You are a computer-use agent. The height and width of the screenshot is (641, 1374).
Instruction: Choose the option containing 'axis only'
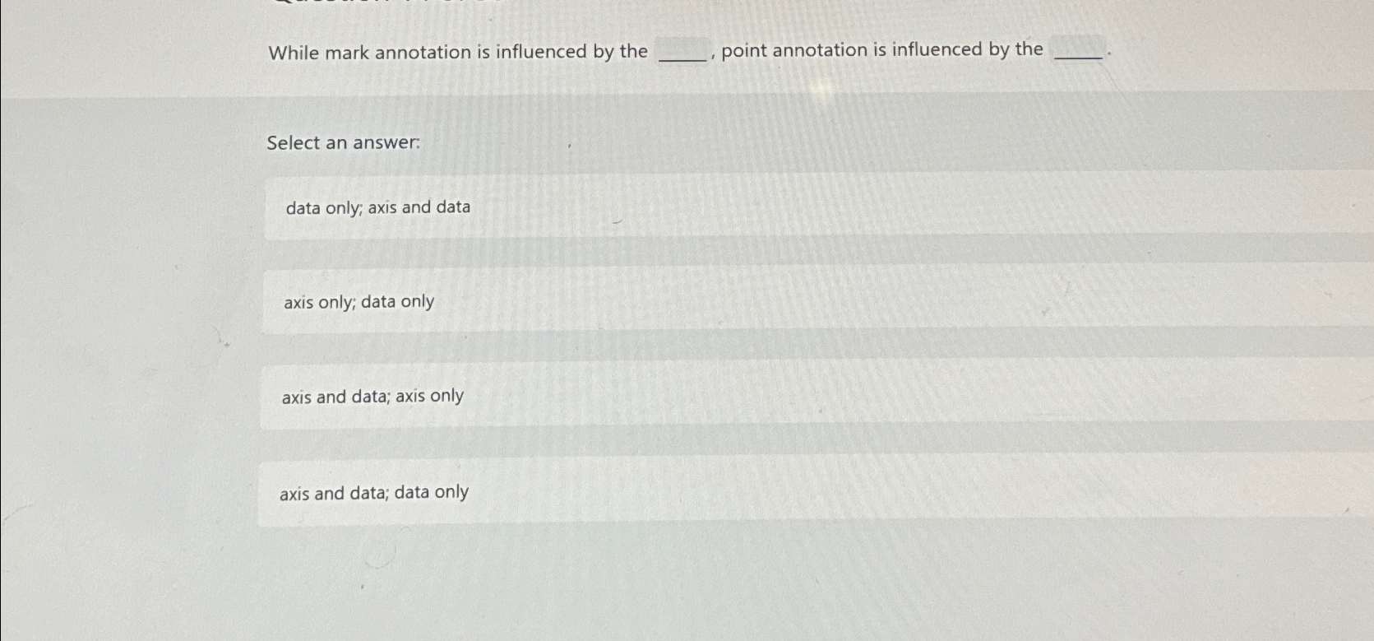[x=359, y=302]
